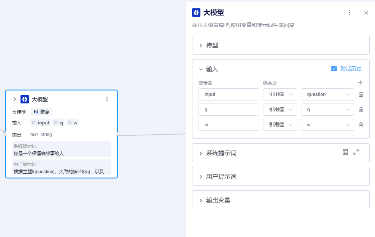Expand the 大模型 node card chevron
The width and height of the screenshot is (375, 237).
14,99
